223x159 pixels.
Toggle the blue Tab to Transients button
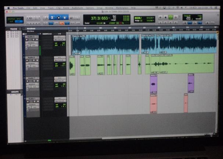[x=51, y=23]
